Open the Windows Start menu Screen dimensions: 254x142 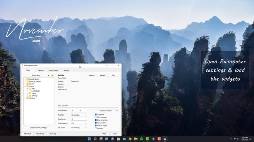pos(89,139)
